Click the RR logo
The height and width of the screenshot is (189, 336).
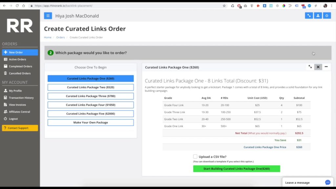click(x=20, y=26)
